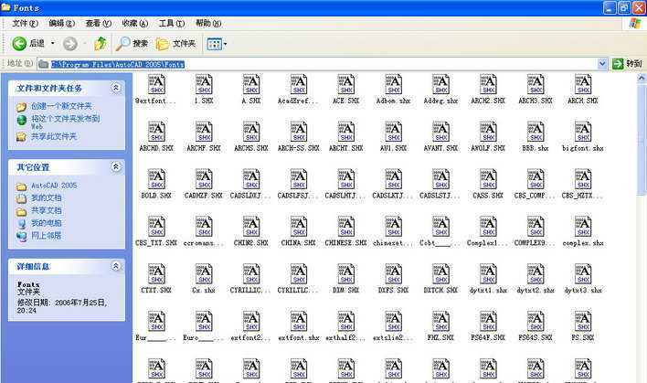Screen dimensions: 647x383
Task: Click 创建一个新文件夹 link
Action: (x=61, y=106)
